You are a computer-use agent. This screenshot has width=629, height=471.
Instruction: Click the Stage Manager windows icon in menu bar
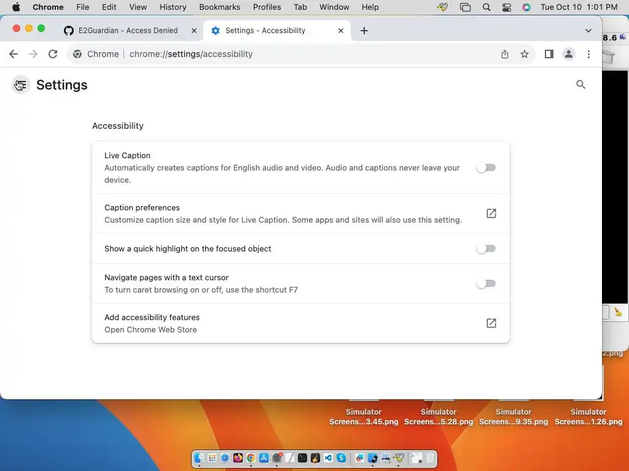coord(466,7)
